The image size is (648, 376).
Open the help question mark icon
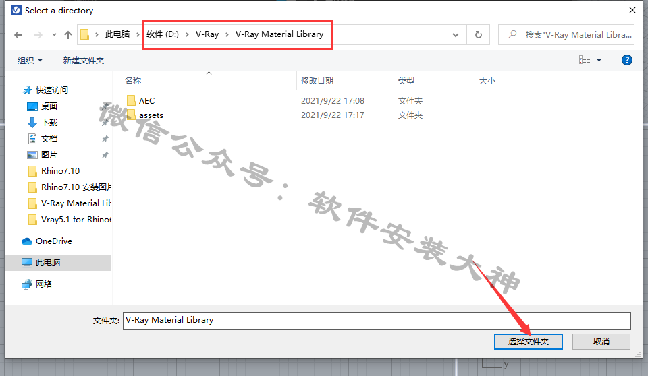(626, 60)
